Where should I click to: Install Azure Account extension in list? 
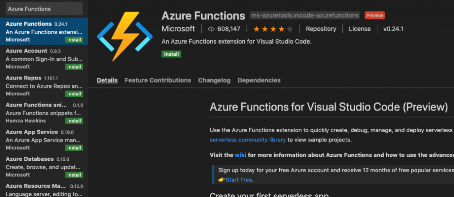[x=74, y=67]
